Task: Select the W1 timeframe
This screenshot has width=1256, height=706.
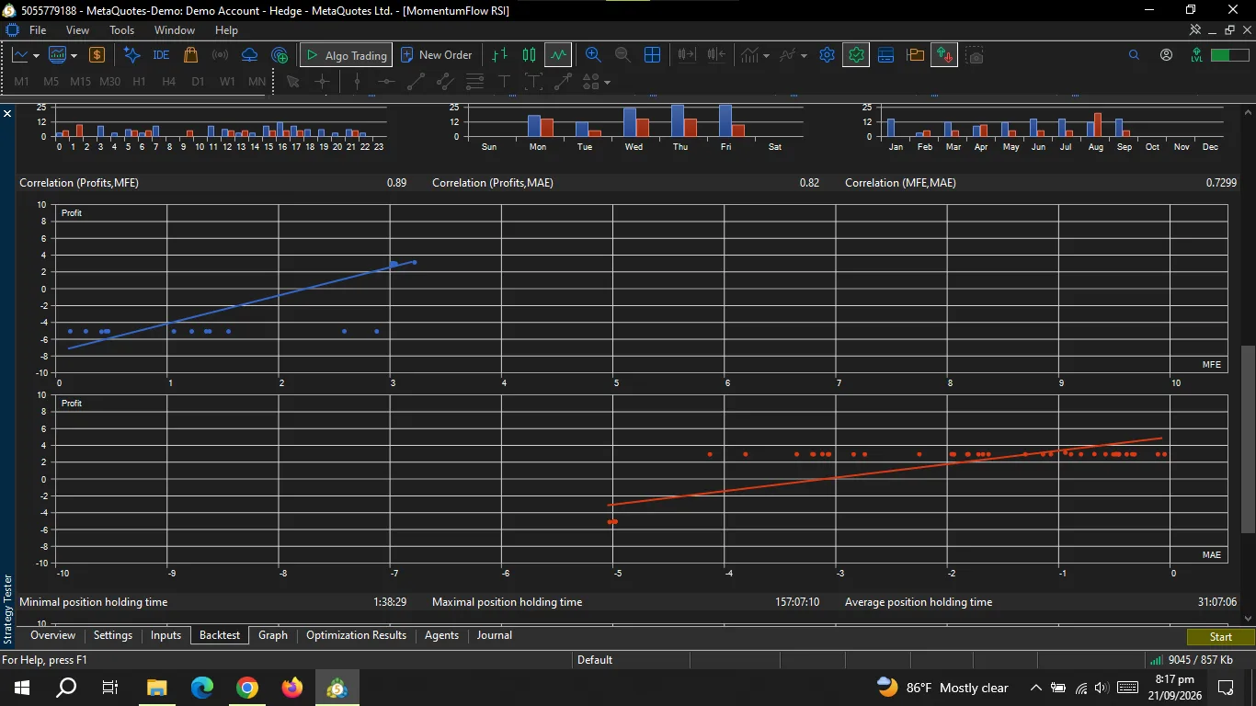Action: click(227, 82)
